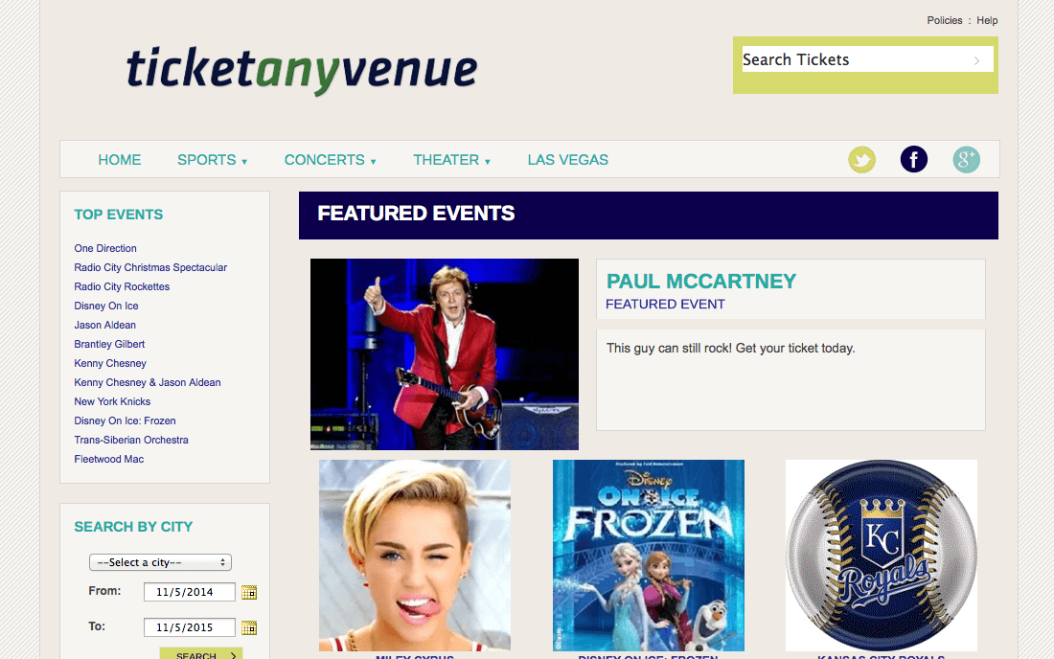
Task: Click the green Search button
Action: (x=201, y=653)
